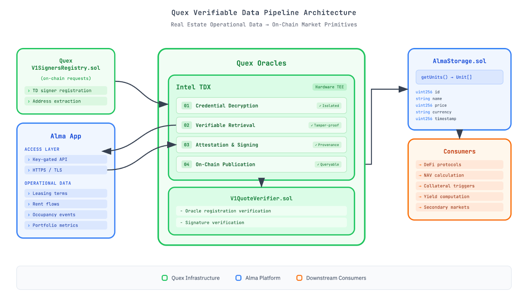Click the V1QuoteVerifier.sol heading
This screenshot has width=520, height=297.
pyautogui.click(x=261, y=198)
